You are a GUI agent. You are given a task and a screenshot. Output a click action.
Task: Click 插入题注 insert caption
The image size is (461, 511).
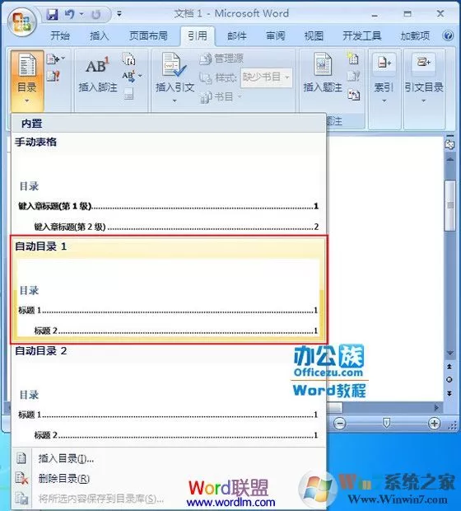[323, 74]
